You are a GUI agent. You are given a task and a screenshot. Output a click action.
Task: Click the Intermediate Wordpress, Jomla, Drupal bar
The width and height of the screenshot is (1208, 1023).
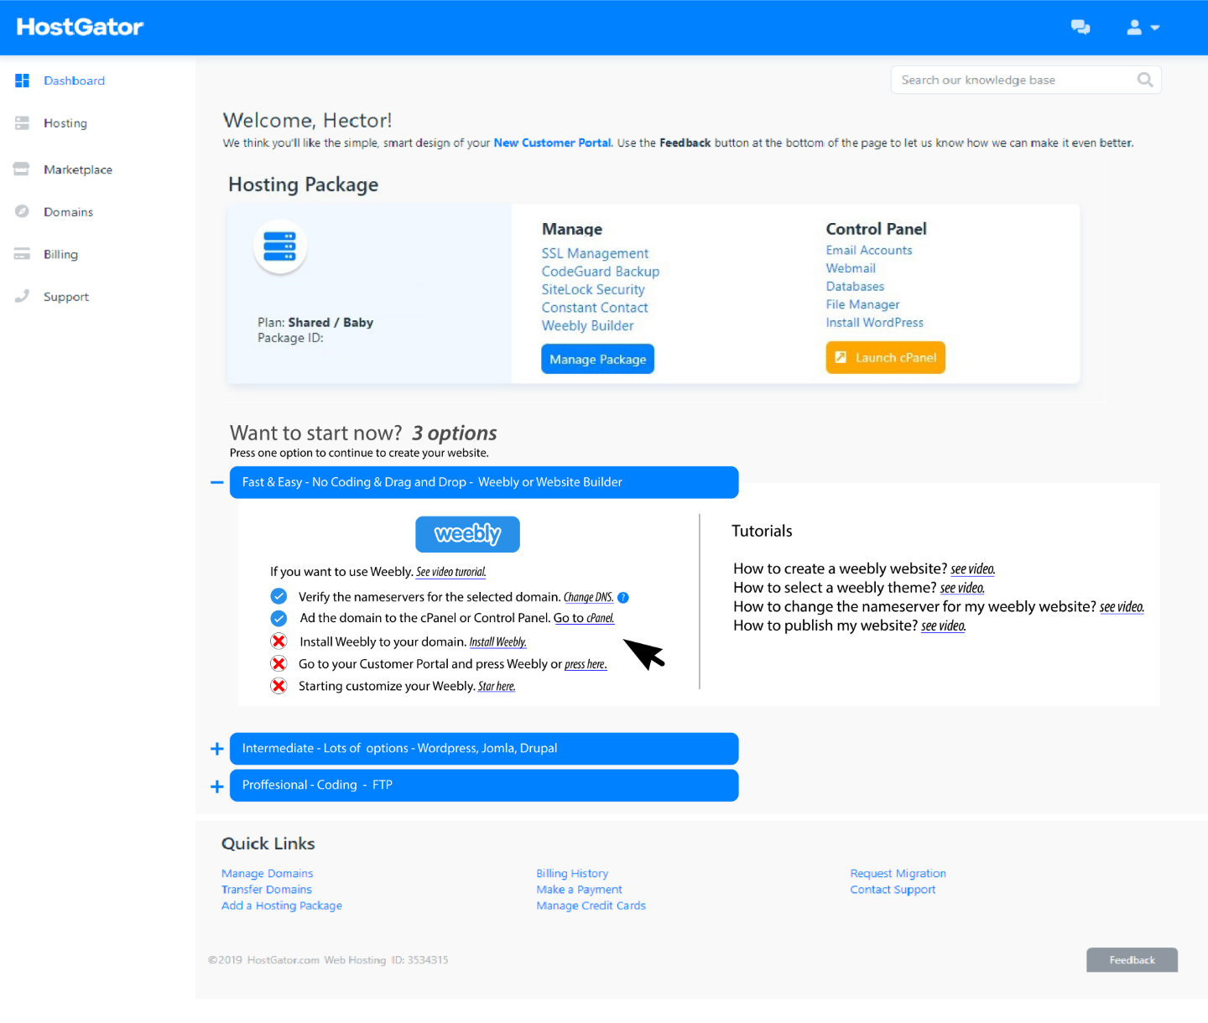click(484, 749)
